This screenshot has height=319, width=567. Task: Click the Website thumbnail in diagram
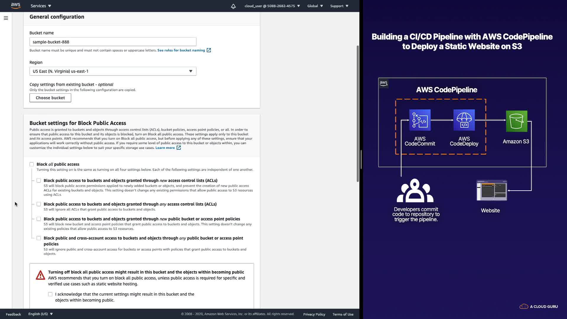491,191
